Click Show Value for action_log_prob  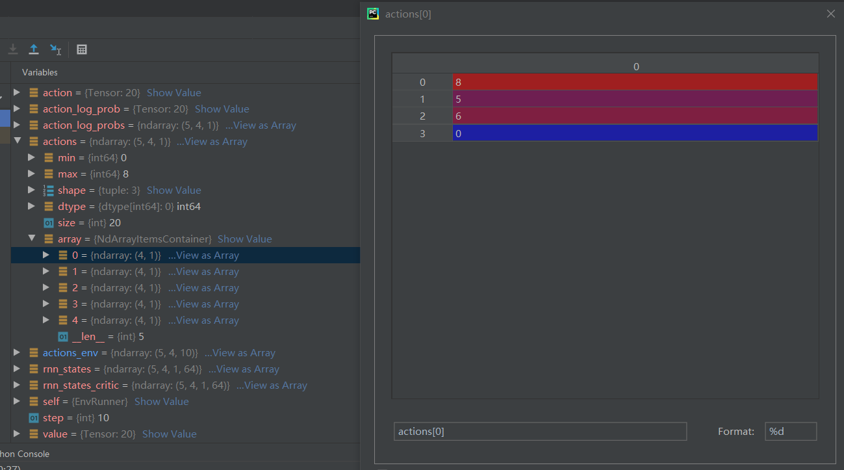tap(222, 109)
